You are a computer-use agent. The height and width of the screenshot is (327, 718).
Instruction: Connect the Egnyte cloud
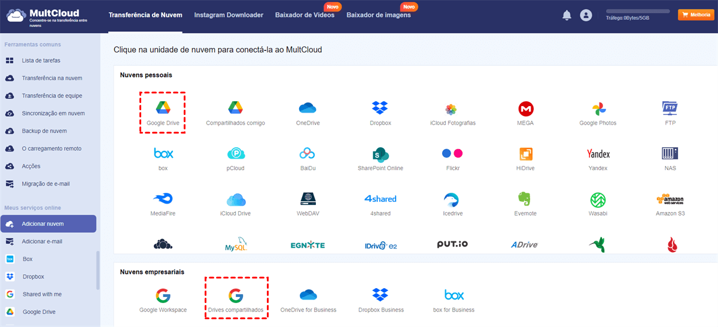tap(308, 245)
